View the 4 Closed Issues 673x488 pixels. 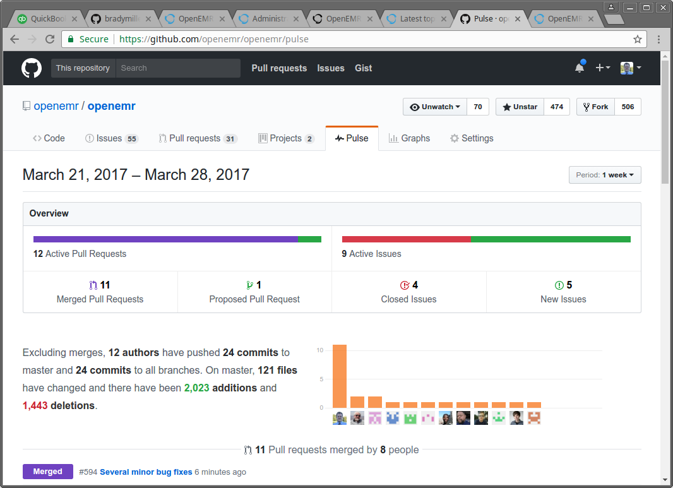point(408,292)
